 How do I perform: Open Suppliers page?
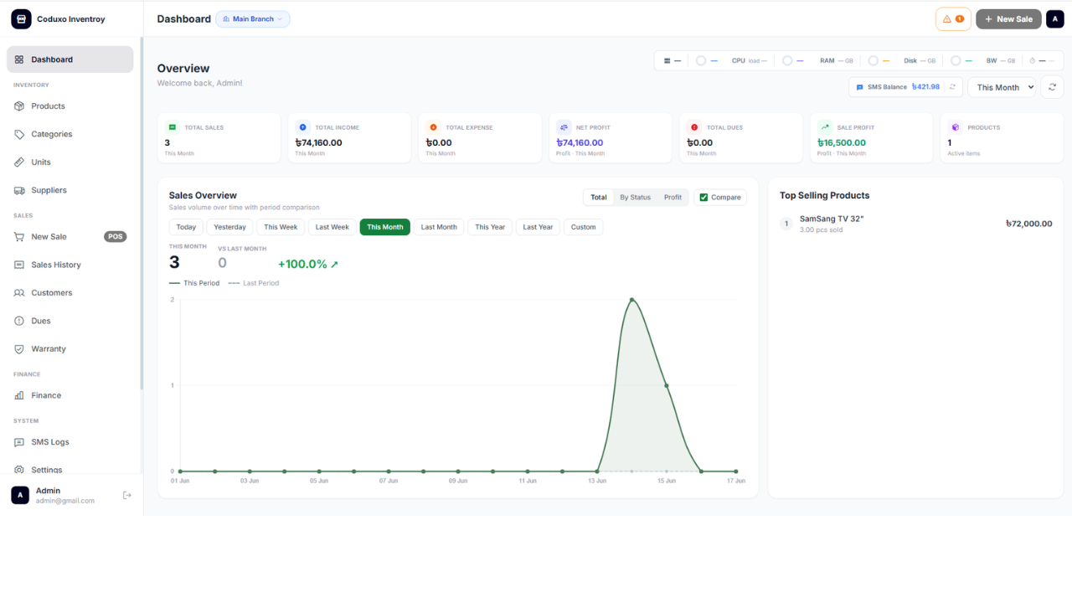pyautogui.click(x=70, y=190)
